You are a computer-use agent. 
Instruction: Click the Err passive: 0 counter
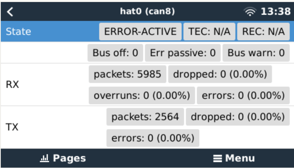183,53
